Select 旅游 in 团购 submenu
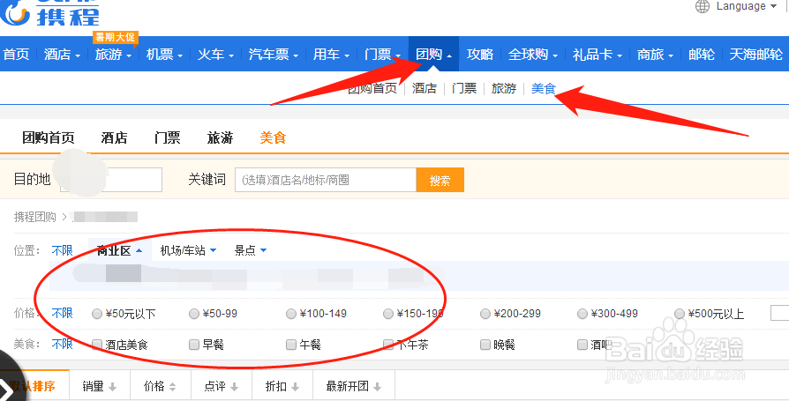Screen dimensions: 789x401 tap(504, 88)
